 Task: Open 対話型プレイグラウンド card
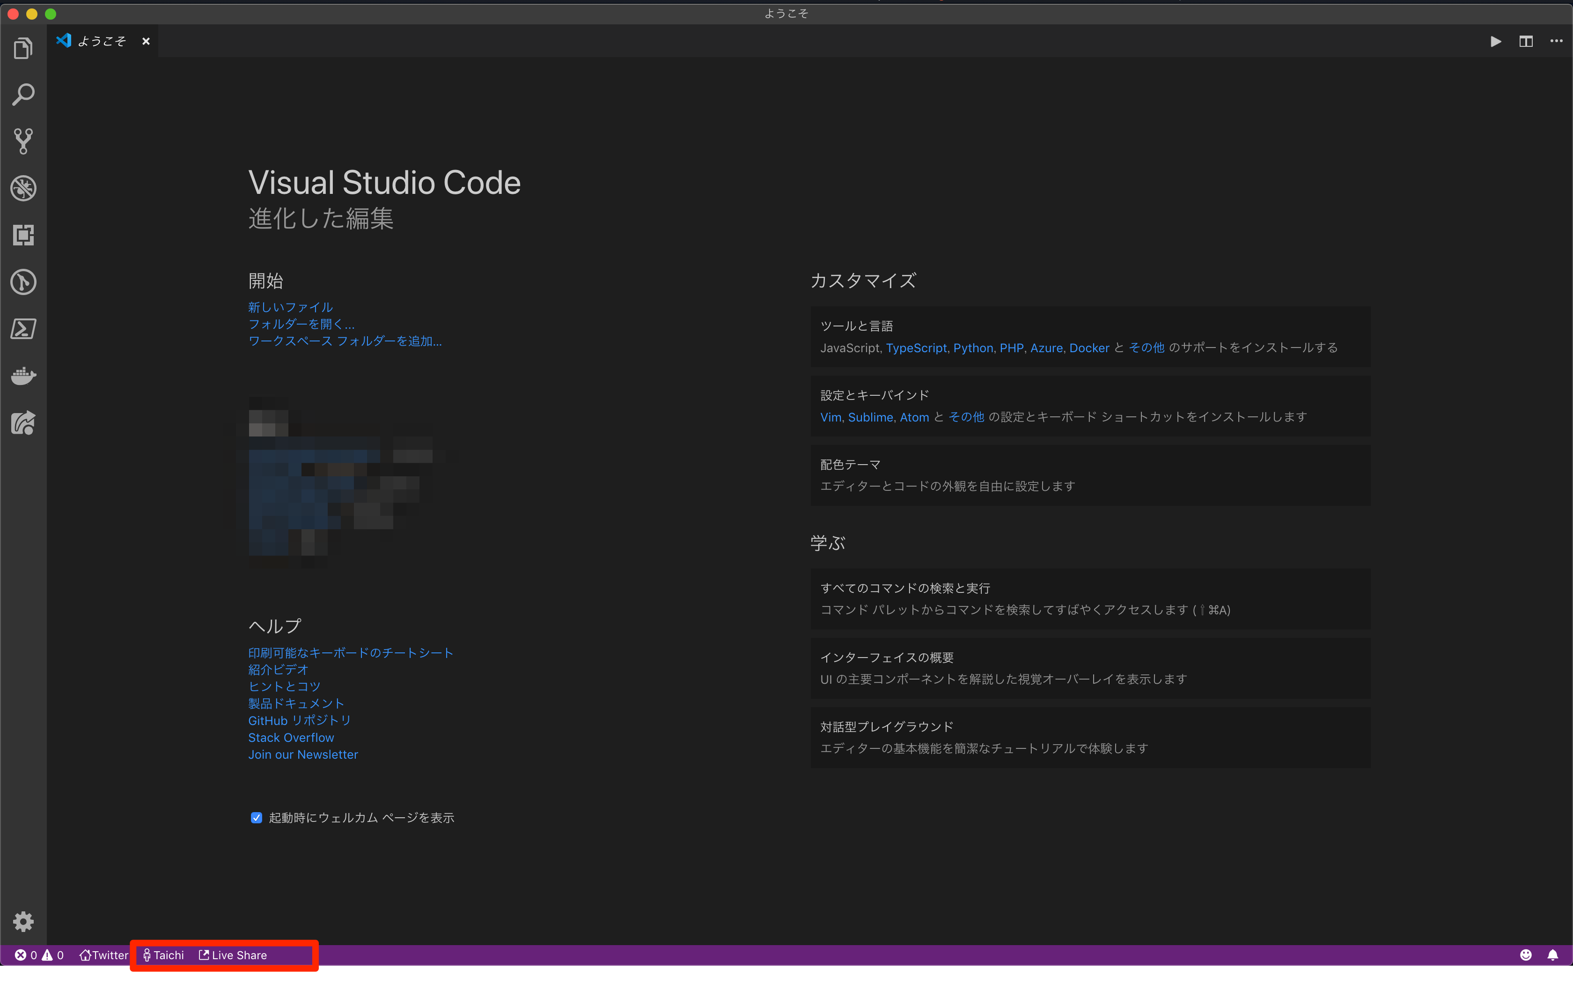coord(1090,737)
